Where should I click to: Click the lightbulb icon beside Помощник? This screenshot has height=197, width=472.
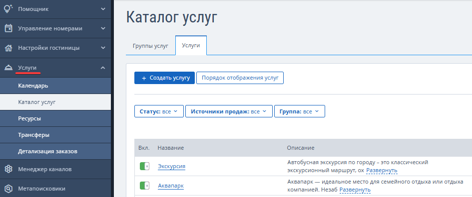8,9
